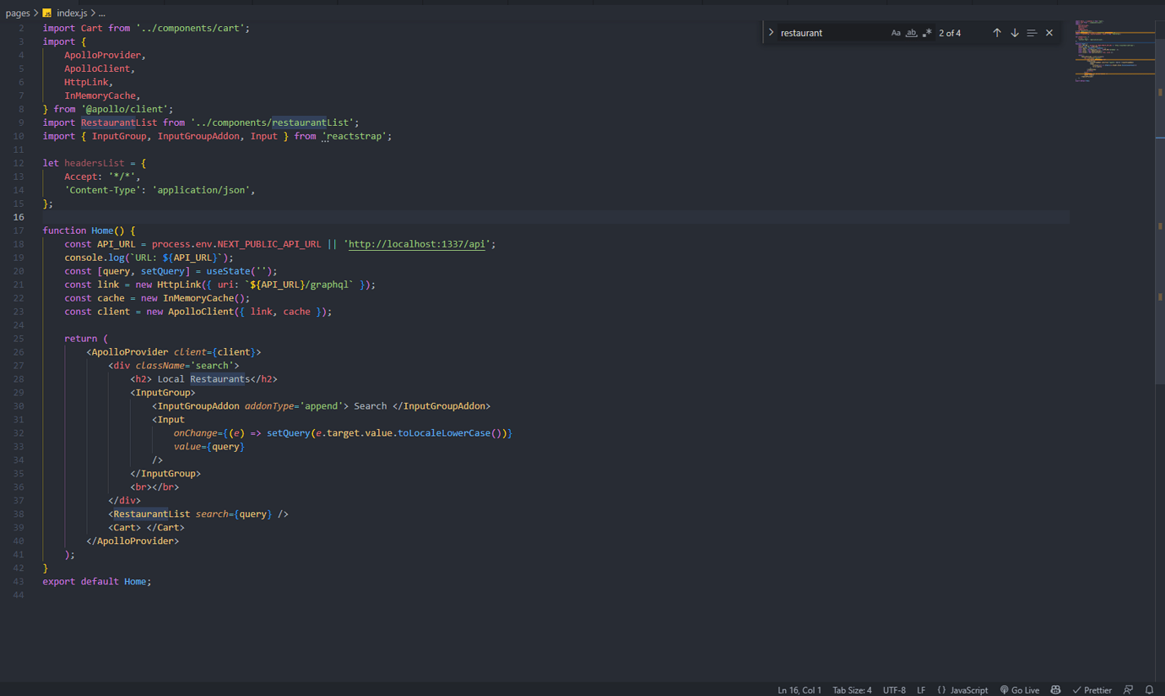Select the pages breadcrumb item
1165x696 pixels.
click(18, 14)
